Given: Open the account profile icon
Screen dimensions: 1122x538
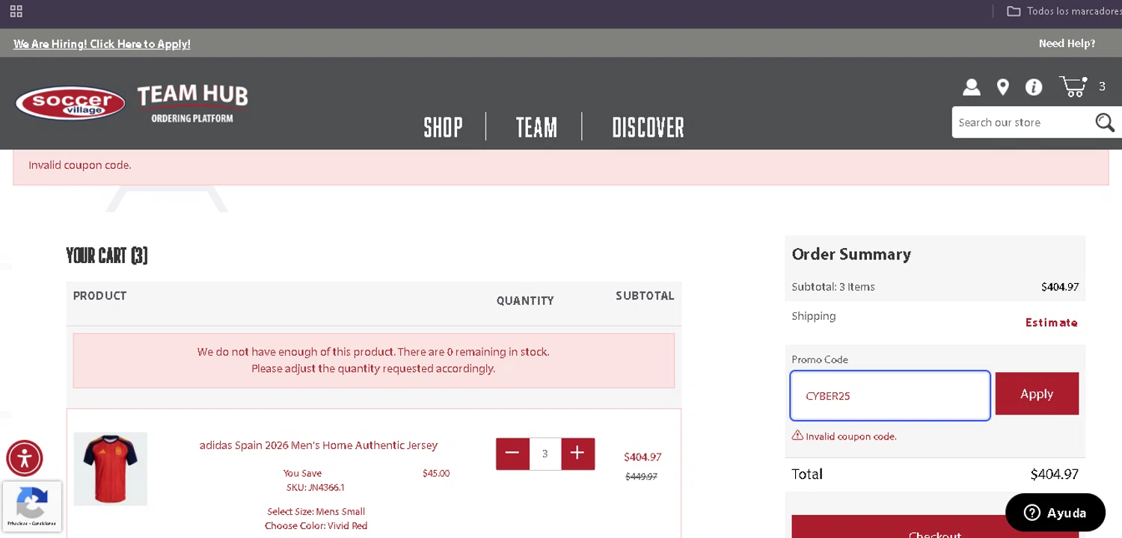Looking at the screenshot, I should 971,87.
